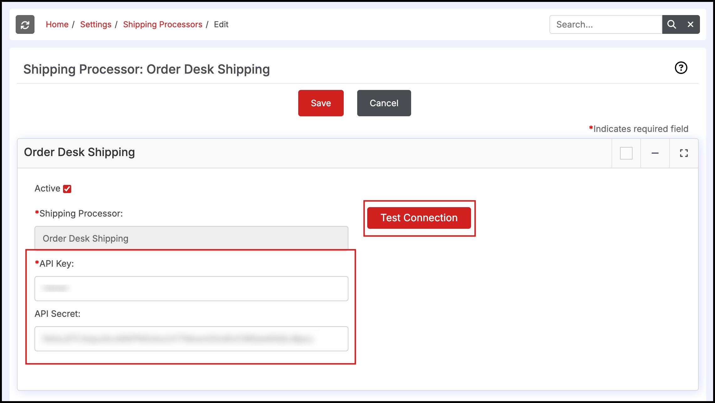The height and width of the screenshot is (403, 715).
Task: Click the API Secret input field
Action: [191, 339]
